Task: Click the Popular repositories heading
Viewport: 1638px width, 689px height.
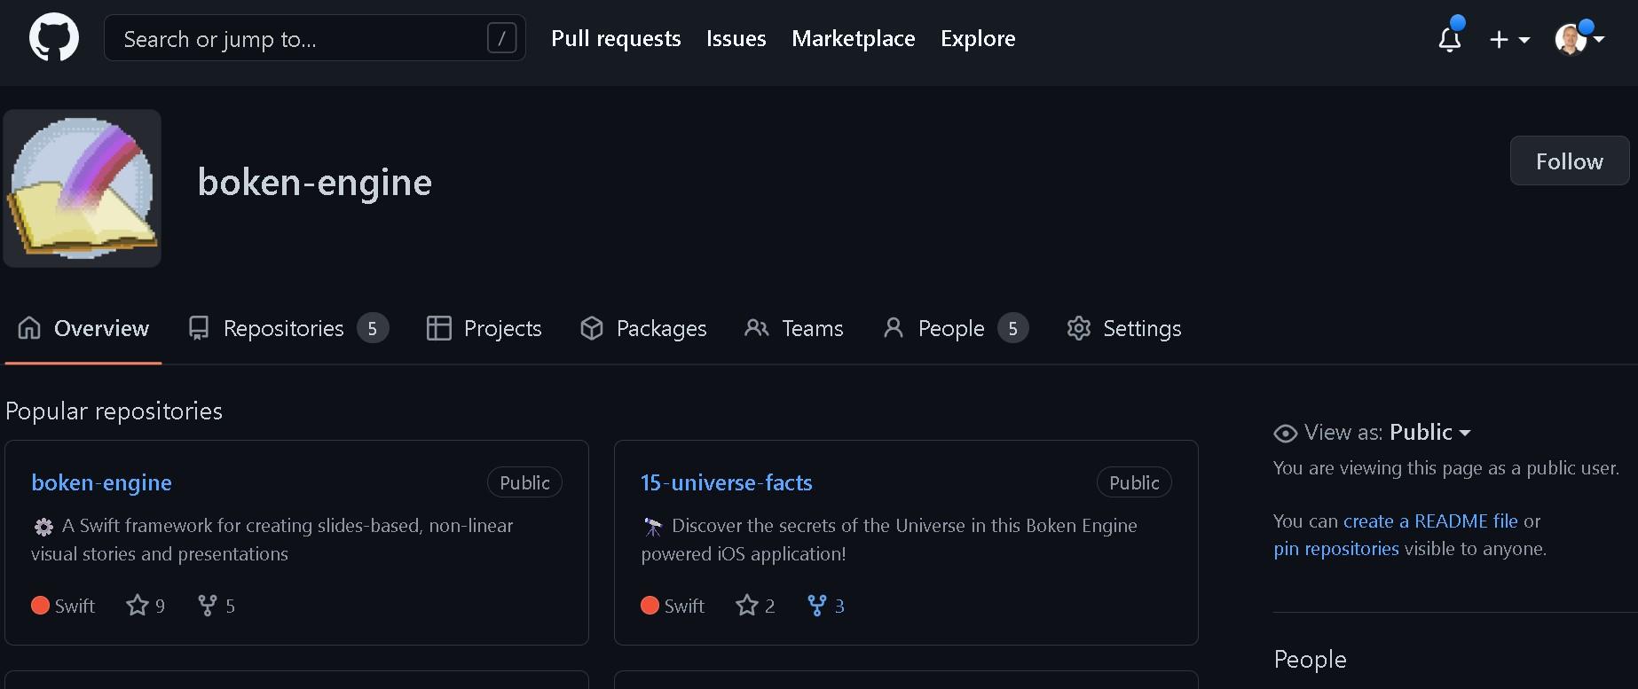Action: pos(114,411)
